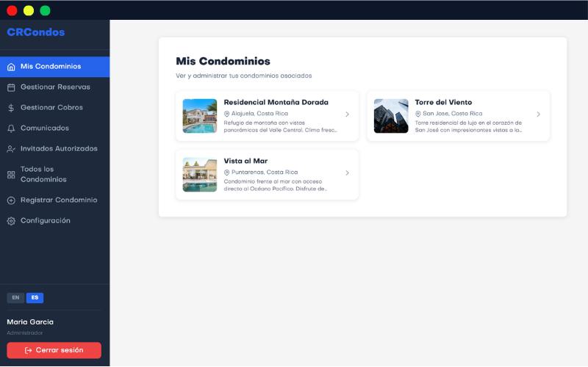Click the yellow window minimize button
The height and width of the screenshot is (367, 588).
29,10
